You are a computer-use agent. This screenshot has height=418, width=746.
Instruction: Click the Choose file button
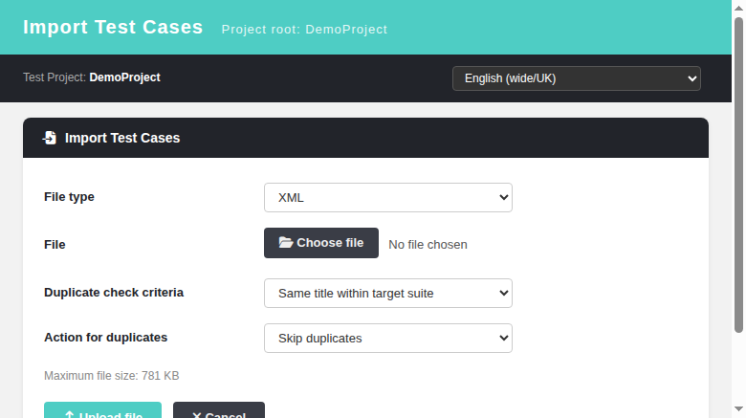tap(321, 243)
